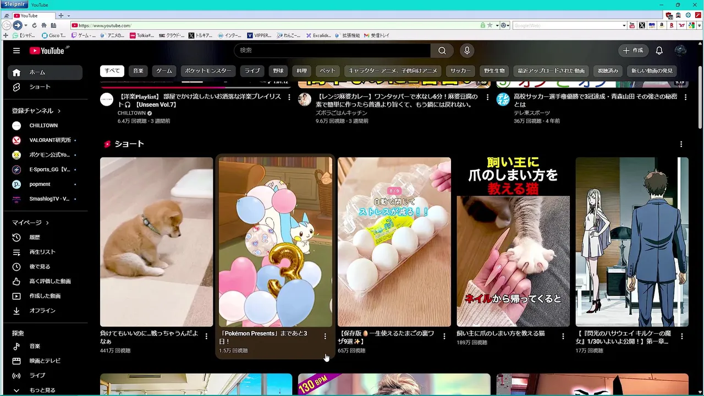Select the ペット filter chip
This screenshot has height=396, width=704.
pos(328,71)
